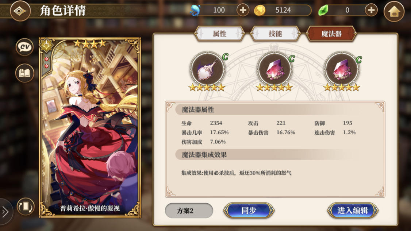View the 普莉希拉 character card artwork
411x231 pixels.
click(x=90, y=127)
